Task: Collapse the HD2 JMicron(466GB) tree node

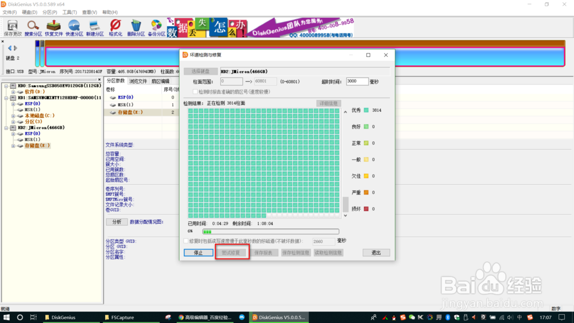Action: point(6,128)
